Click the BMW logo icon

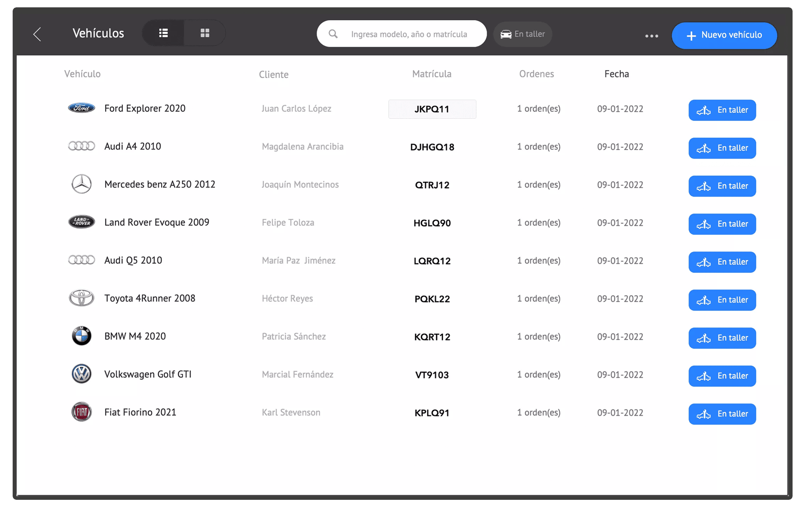point(82,336)
